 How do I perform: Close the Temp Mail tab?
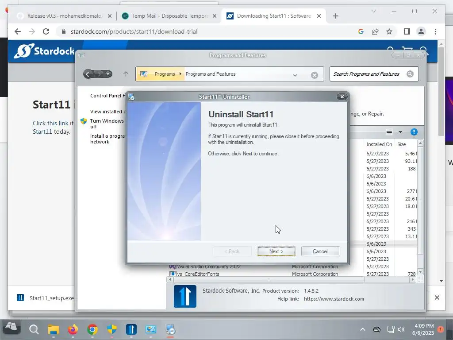point(215,16)
